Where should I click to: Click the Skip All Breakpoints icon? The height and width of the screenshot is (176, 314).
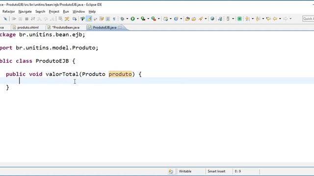[x=5, y=19]
